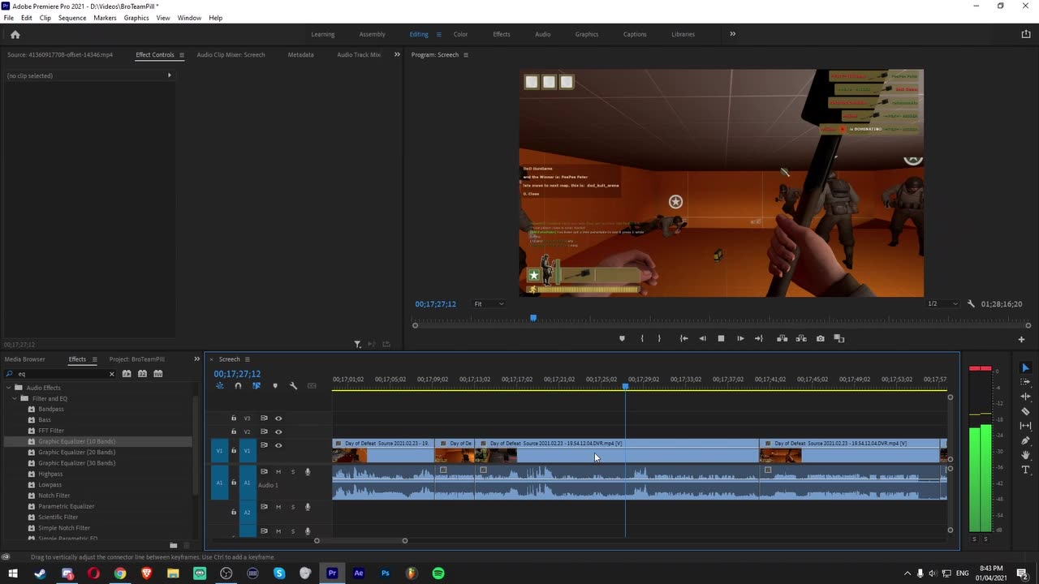Open Editing workspace menu icon
1039x584 pixels.
point(438,34)
